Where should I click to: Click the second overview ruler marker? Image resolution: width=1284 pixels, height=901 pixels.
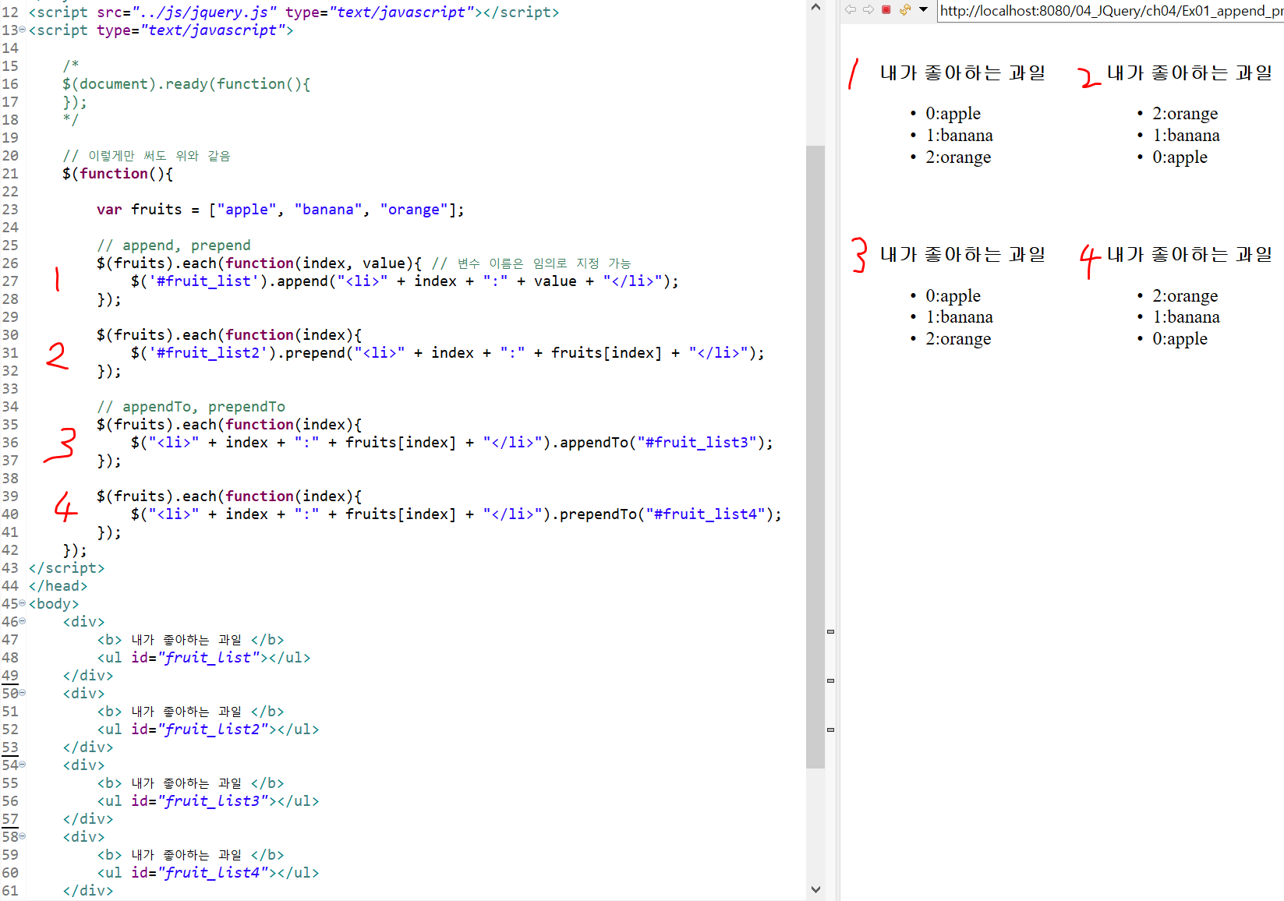click(830, 680)
